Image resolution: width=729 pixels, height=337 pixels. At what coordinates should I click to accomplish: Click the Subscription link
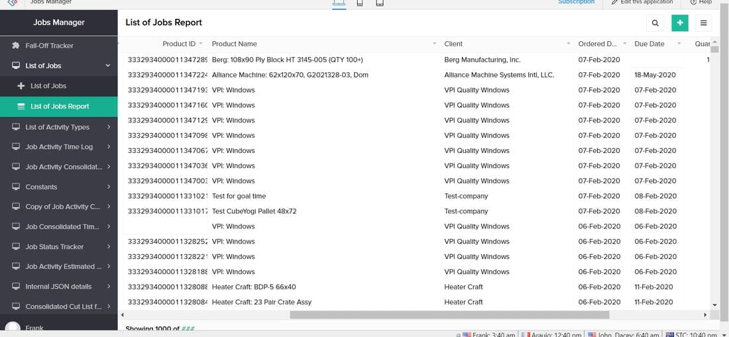point(576,3)
